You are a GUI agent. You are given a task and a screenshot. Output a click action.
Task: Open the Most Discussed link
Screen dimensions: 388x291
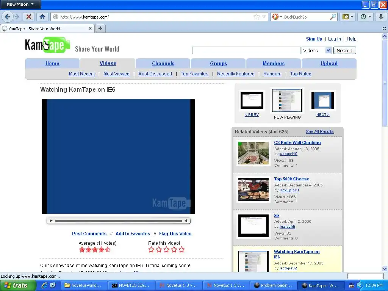click(x=155, y=74)
